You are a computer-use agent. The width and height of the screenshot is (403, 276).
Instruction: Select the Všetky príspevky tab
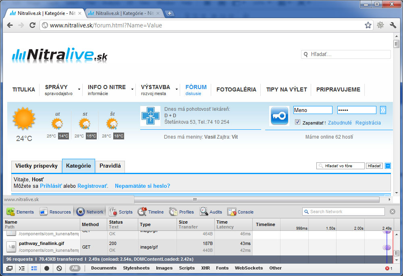click(36, 166)
